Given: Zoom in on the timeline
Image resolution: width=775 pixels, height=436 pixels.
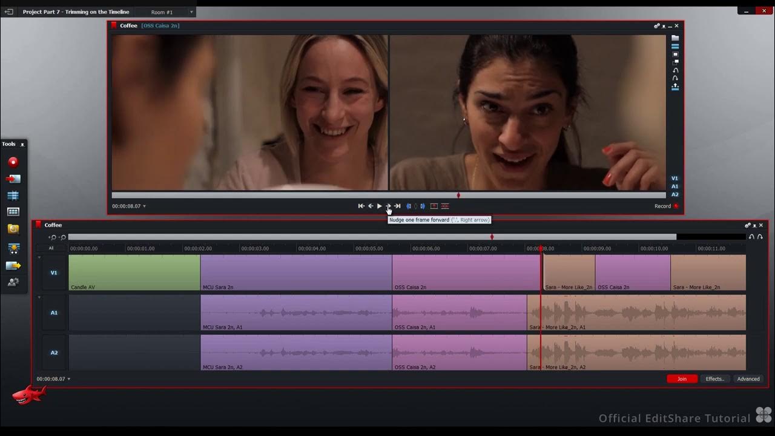Looking at the screenshot, I should pyautogui.click(x=52, y=237).
